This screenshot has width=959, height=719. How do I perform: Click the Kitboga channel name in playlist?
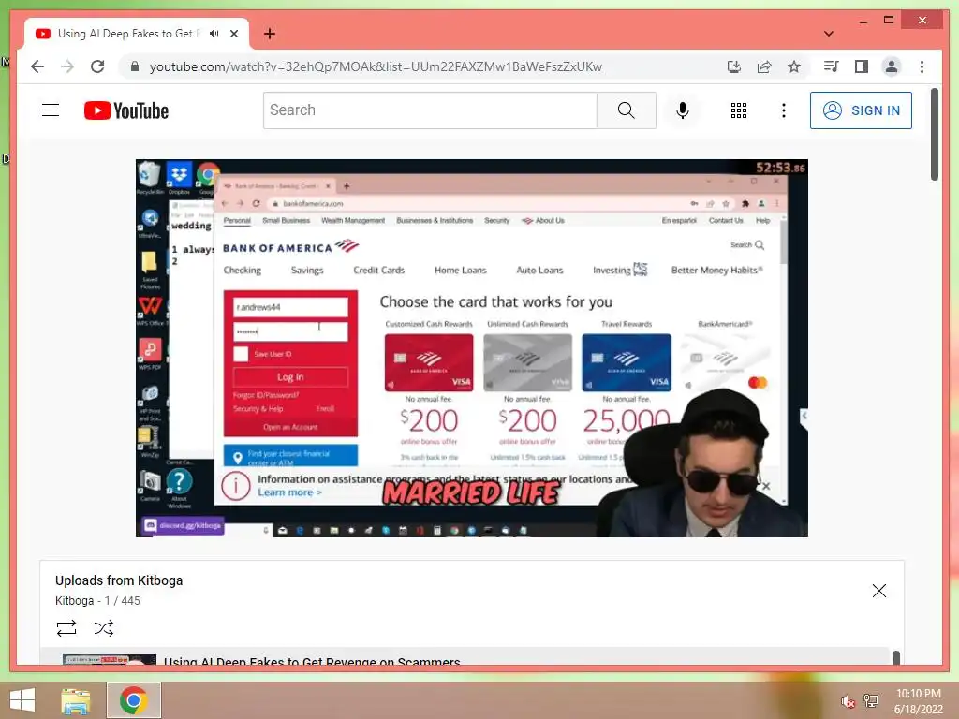[74, 600]
